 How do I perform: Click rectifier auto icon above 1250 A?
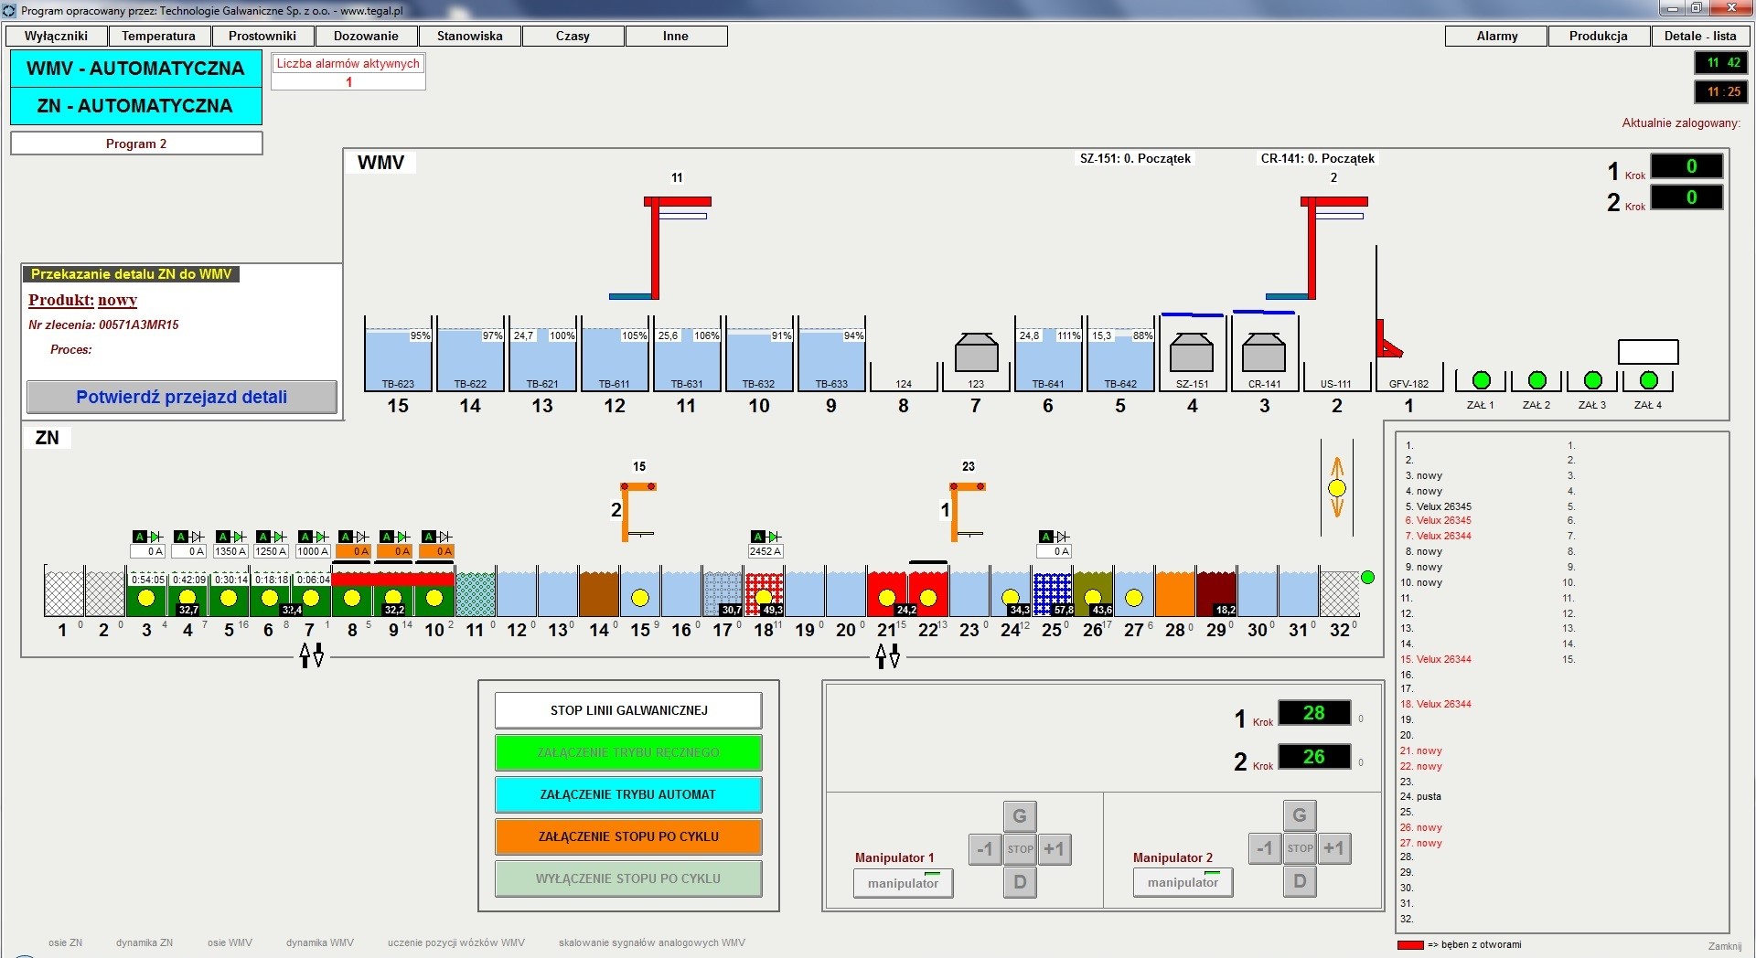272,537
